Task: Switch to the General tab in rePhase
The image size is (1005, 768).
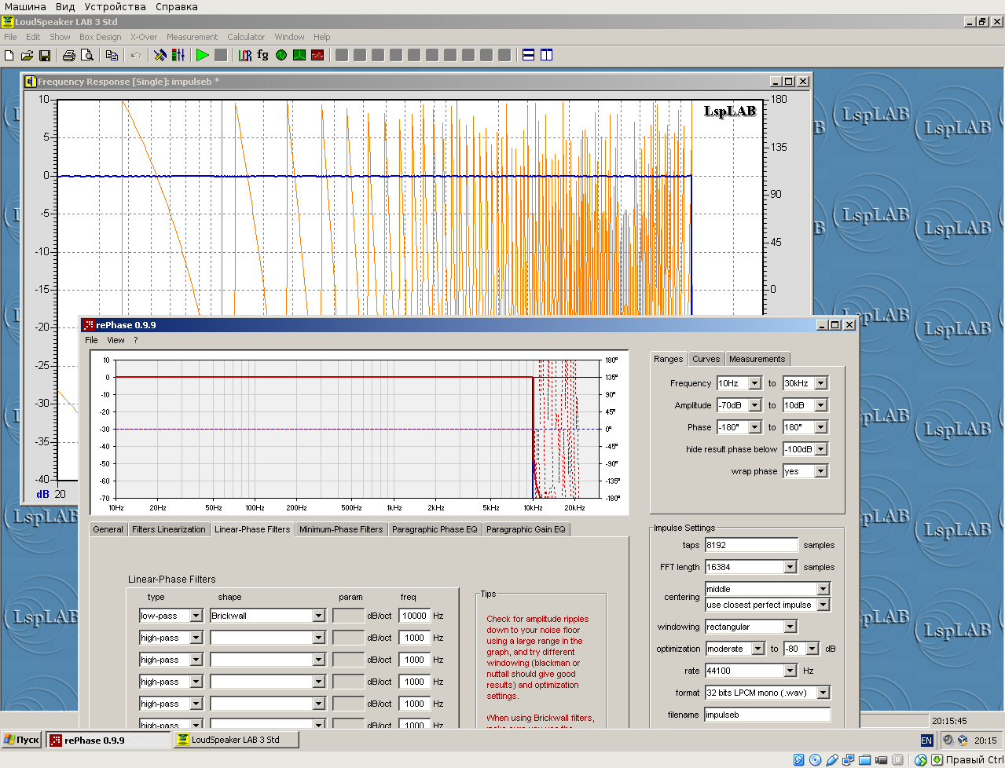Action: click(x=108, y=529)
